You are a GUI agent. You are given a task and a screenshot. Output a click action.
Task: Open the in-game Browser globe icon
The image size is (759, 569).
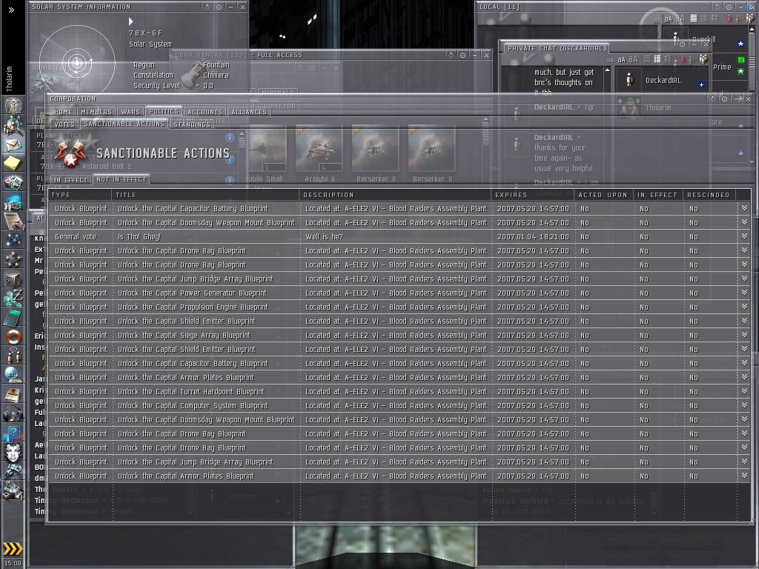click(13, 375)
